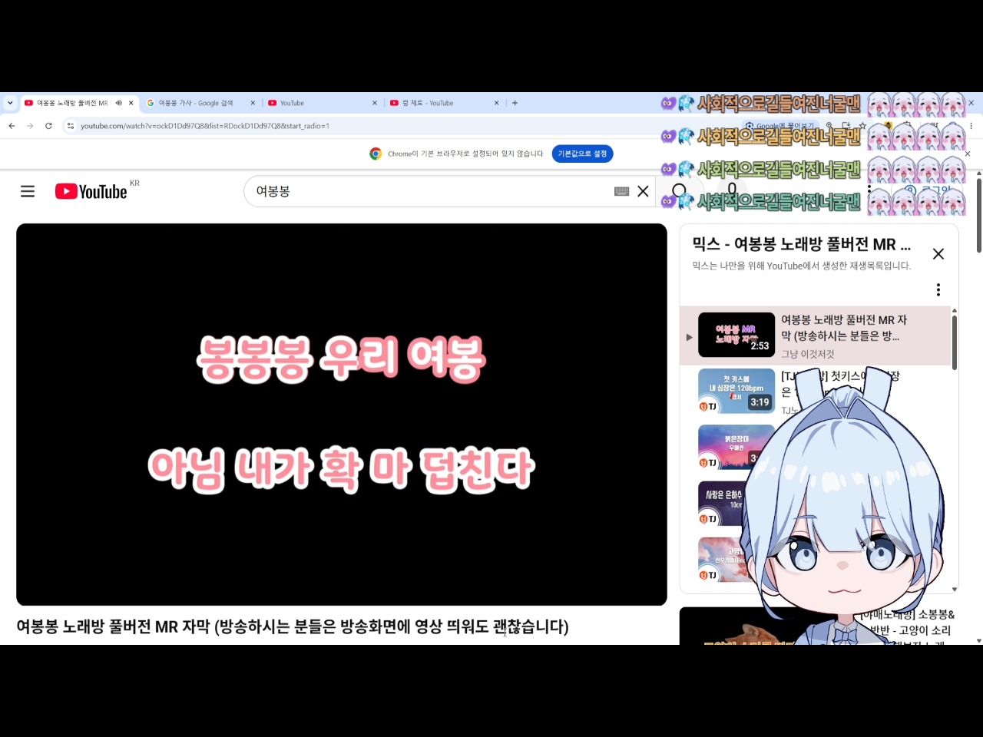983x737 pixels.
Task: Bookmark this page with the star icon
Action: [x=862, y=126]
